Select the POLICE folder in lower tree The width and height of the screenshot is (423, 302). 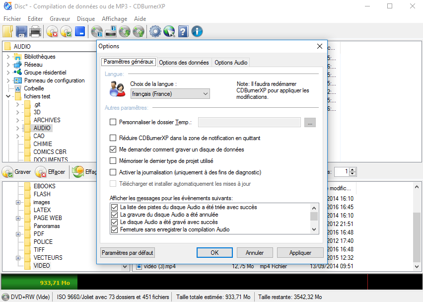43,242
